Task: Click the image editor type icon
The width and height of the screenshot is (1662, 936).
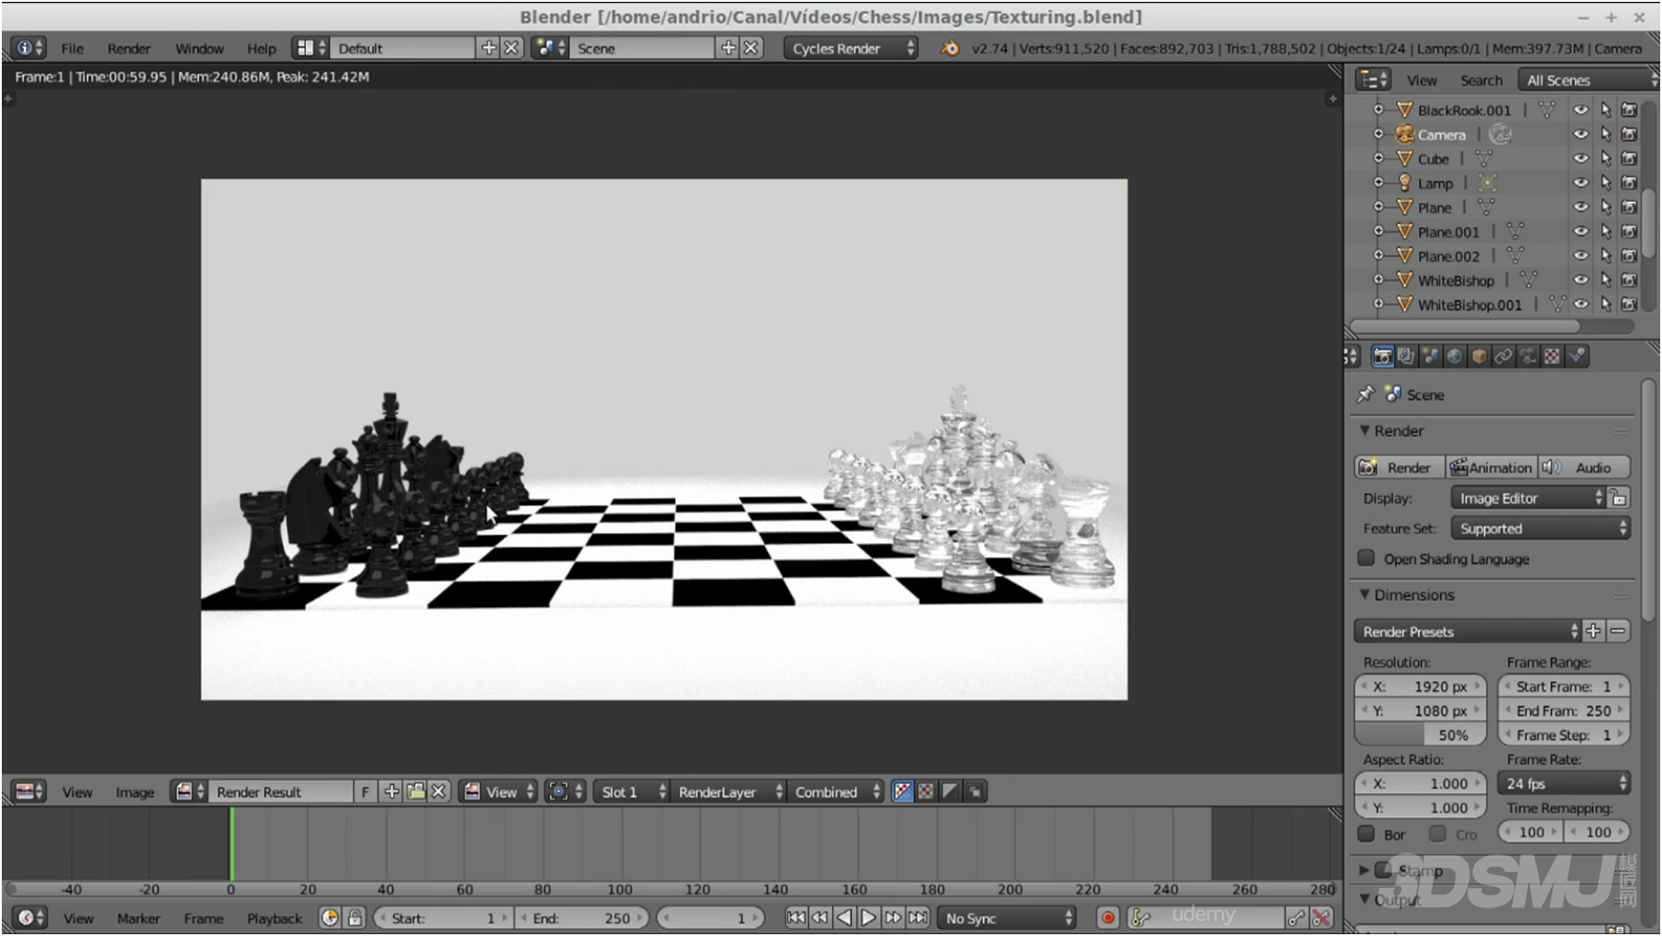Action: [x=28, y=791]
